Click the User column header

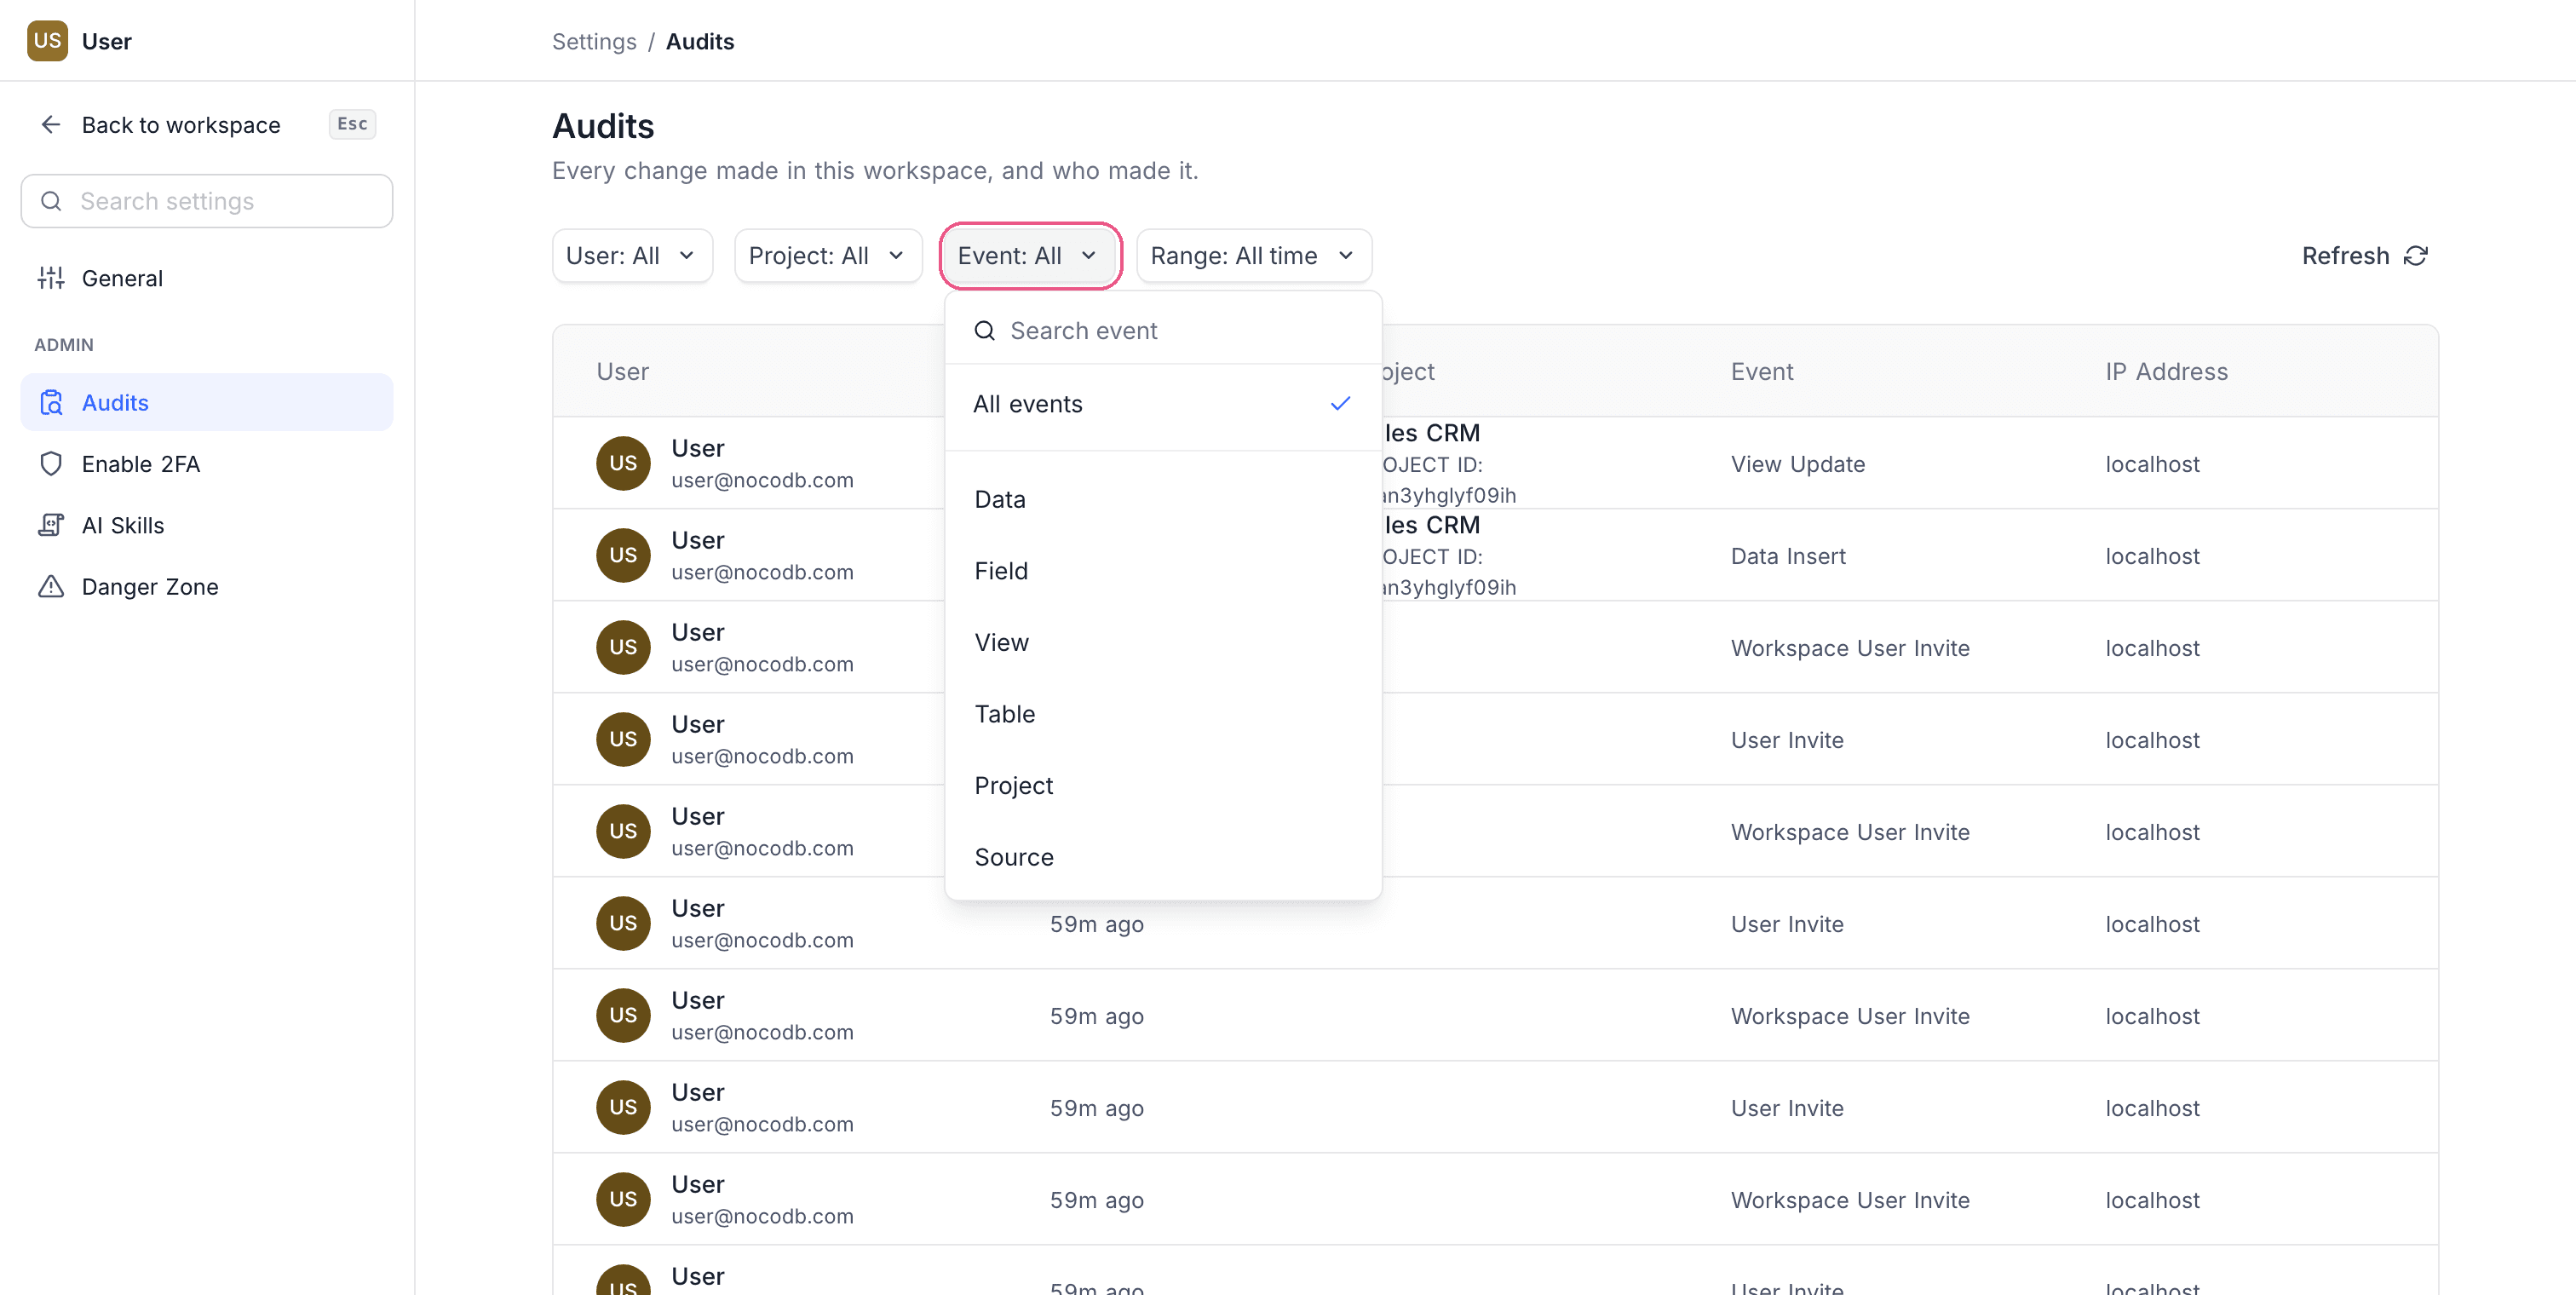pos(622,371)
